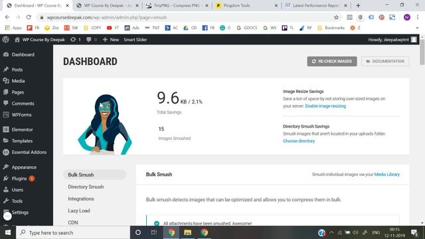Open the GD Google Drive bookmark
The image size is (425, 239).
(x=190, y=28)
